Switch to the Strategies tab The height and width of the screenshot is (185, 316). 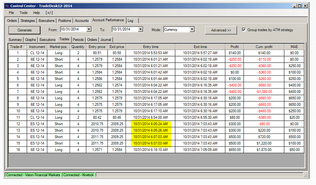click(x=28, y=21)
